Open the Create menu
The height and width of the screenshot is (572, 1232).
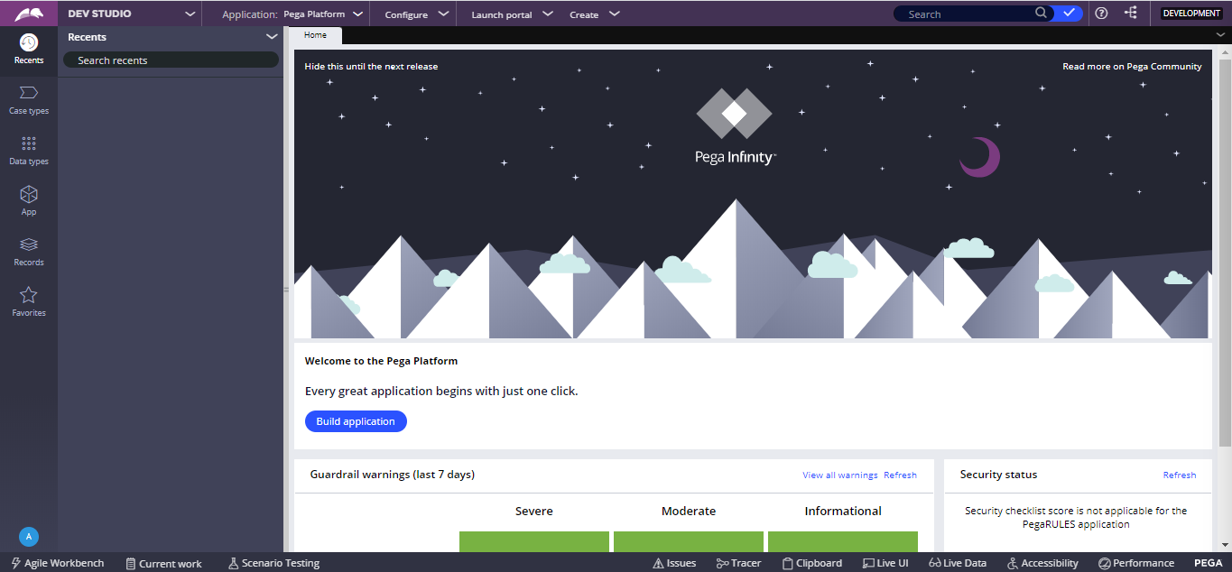pyautogui.click(x=595, y=14)
